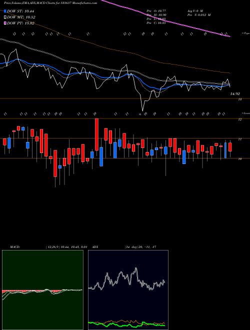Image resolution: width=250 pixels, height=330 pixels.
Task: Click the end of the magenta long-term average line
Action: pos(229,36)
